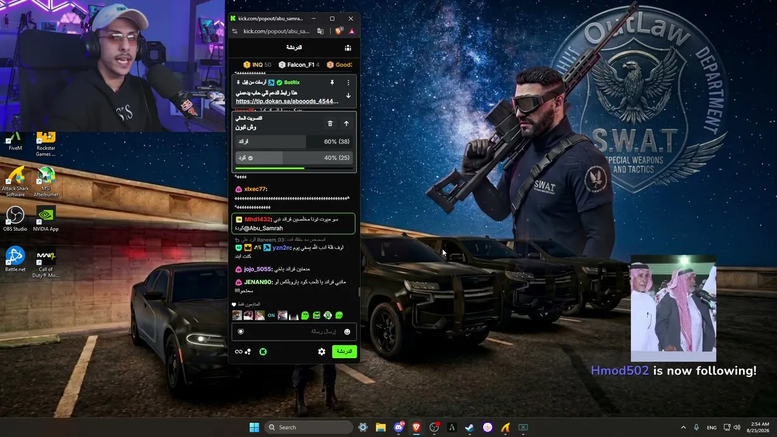This screenshot has height=437, width=777.
Task: Expand the pinned message with down arrow
Action: pos(348,95)
